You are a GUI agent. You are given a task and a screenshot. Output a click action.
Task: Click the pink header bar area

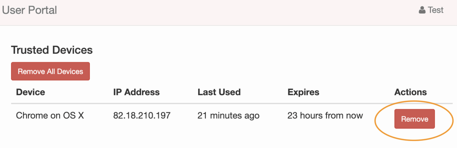pyautogui.click(x=228, y=13)
